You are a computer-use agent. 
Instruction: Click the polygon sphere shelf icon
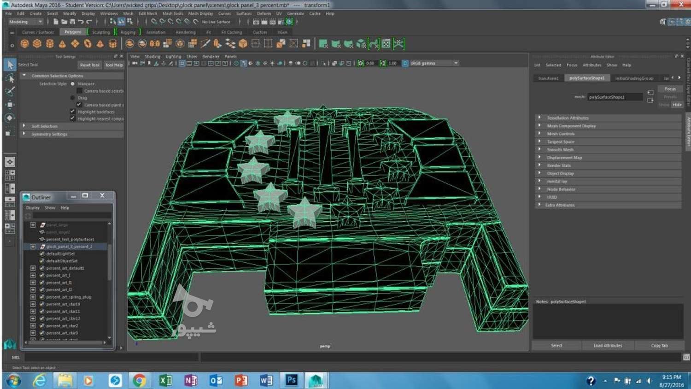pyautogui.click(x=24, y=44)
